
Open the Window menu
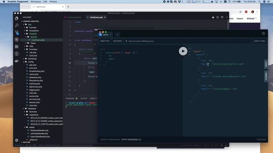pyautogui.click(x=53, y=2)
